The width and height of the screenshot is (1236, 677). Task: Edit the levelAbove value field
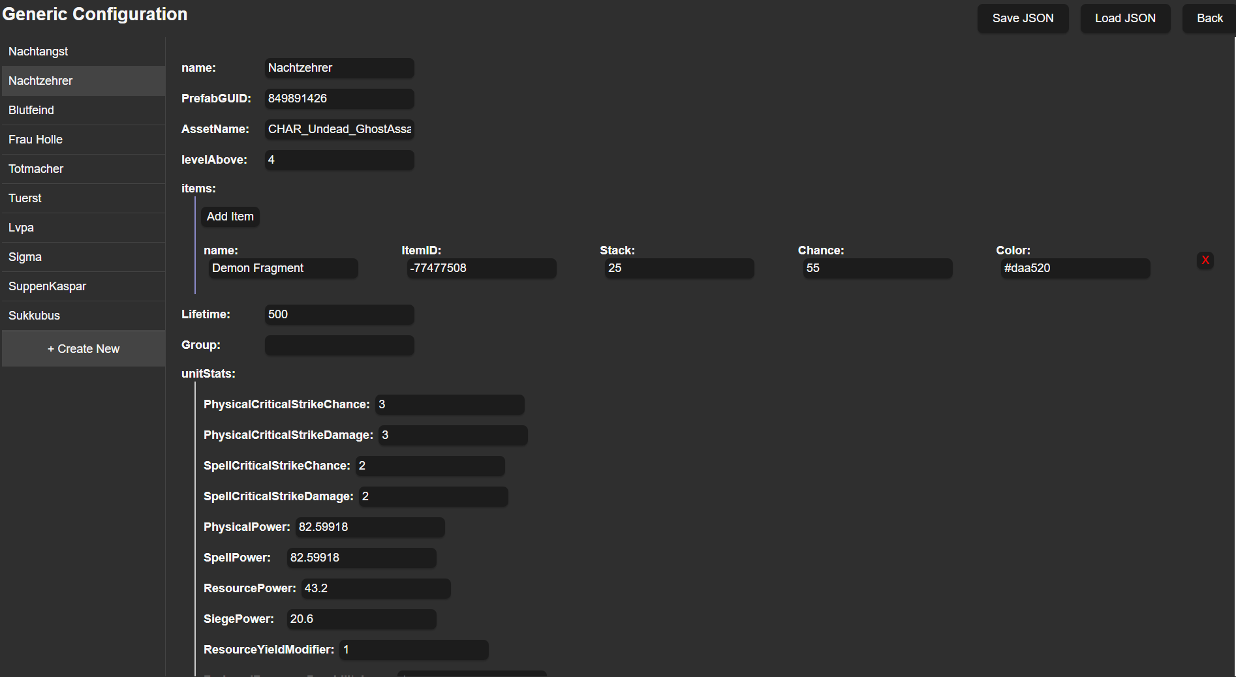[339, 160]
